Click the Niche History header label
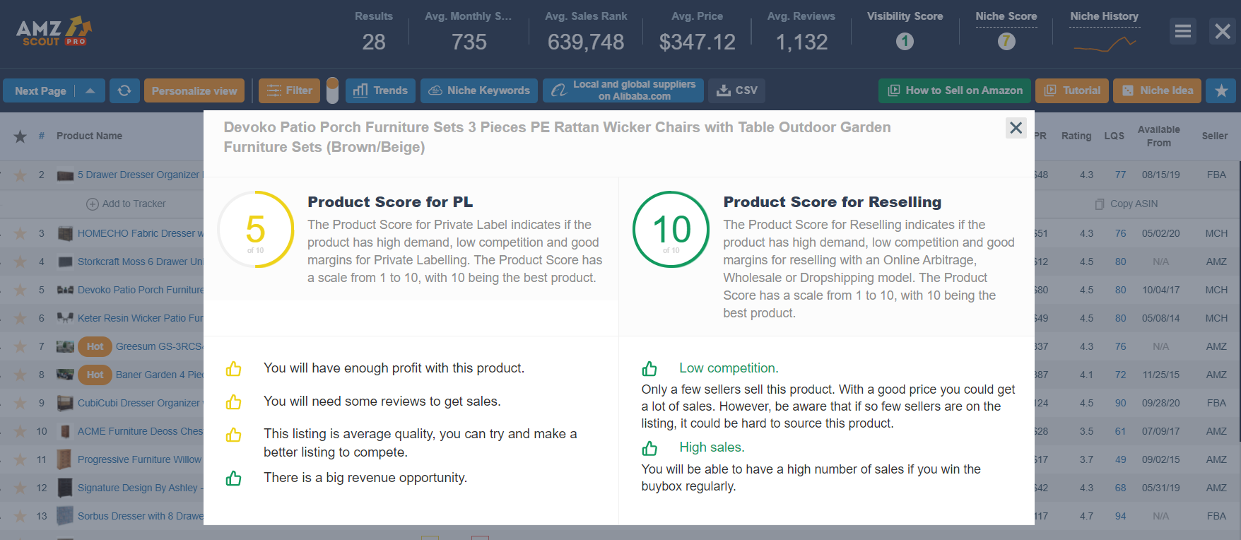Image resolution: width=1241 pixels, height=540 pixels. (x=1104, y=16)
